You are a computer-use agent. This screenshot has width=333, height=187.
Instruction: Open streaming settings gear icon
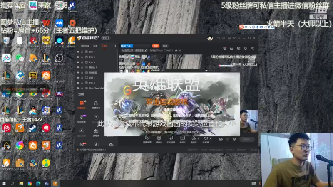point(234,139)
